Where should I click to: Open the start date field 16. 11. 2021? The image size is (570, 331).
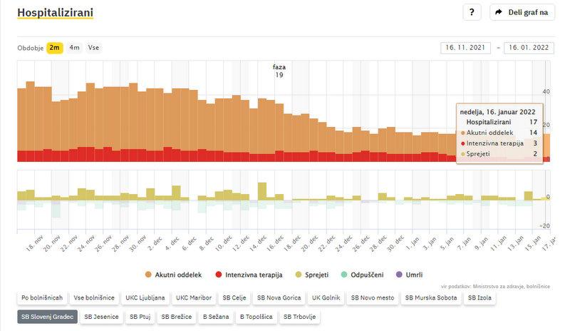coord(466,48)
